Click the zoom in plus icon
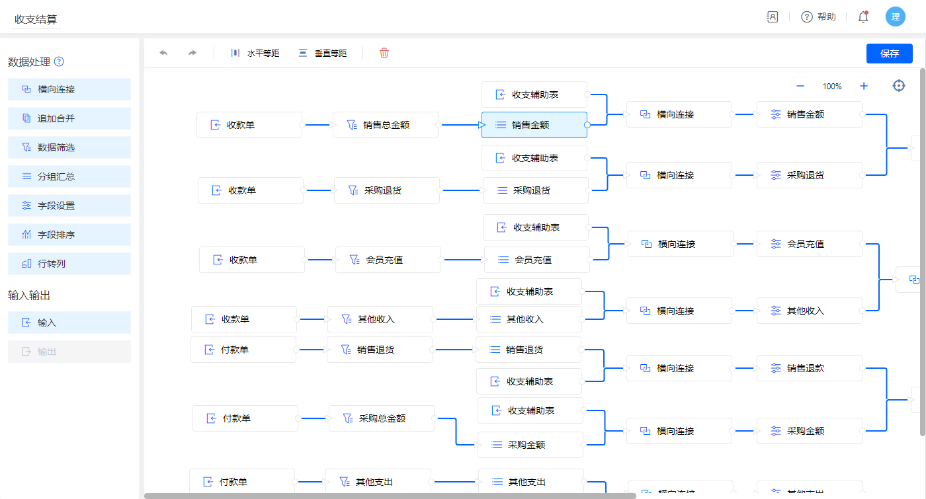This screenshot has width=926, height=499. click(x=864, y=86)
